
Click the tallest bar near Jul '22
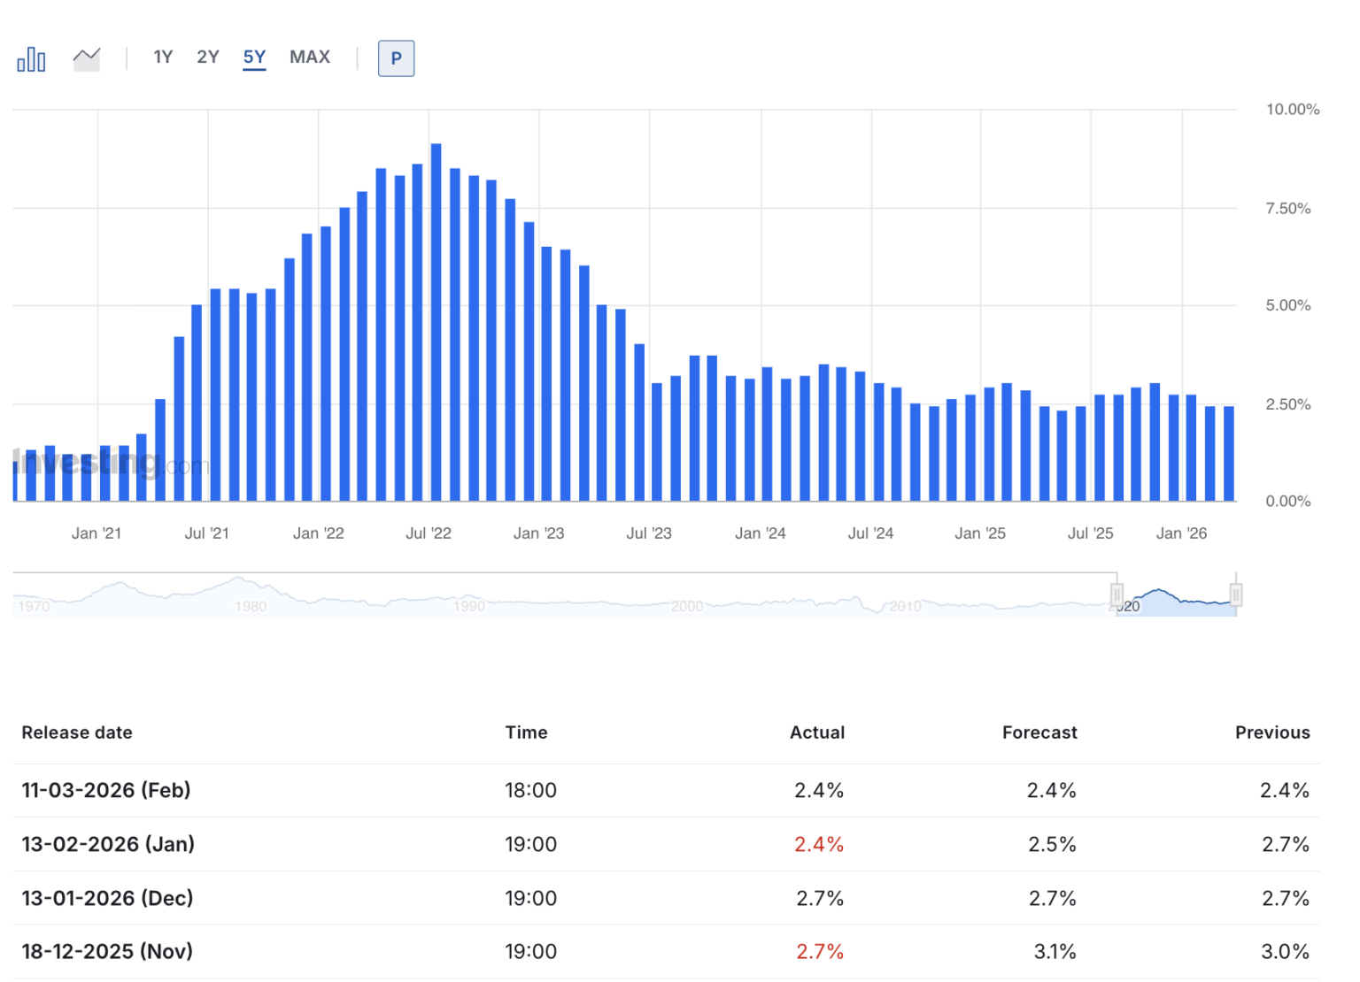pos(436,322)
